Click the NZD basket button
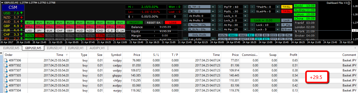 click(x=90, y=31)
